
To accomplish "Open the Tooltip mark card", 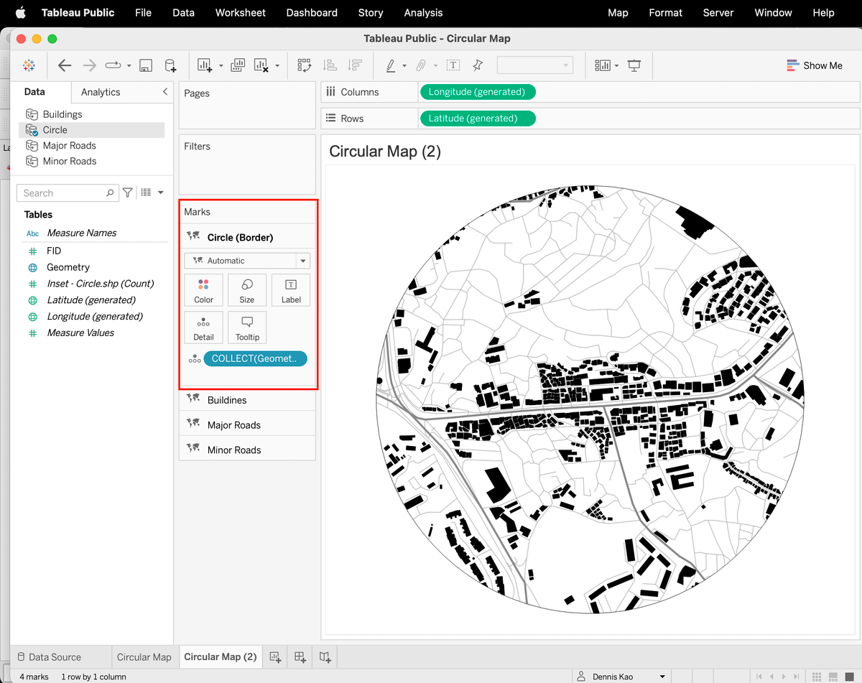I will [247, 327].
